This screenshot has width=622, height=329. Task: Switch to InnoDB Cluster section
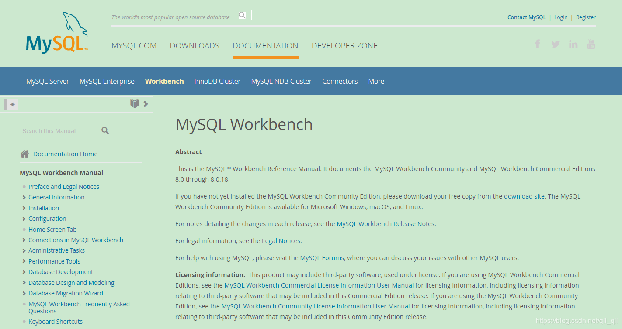point(217,81)
